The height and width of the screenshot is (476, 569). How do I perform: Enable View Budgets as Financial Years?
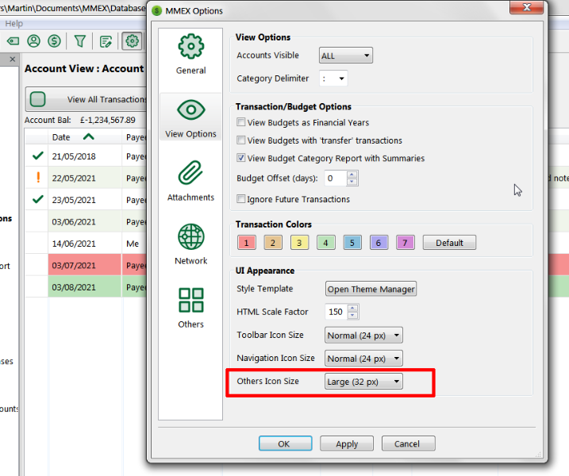pos(241,122)
